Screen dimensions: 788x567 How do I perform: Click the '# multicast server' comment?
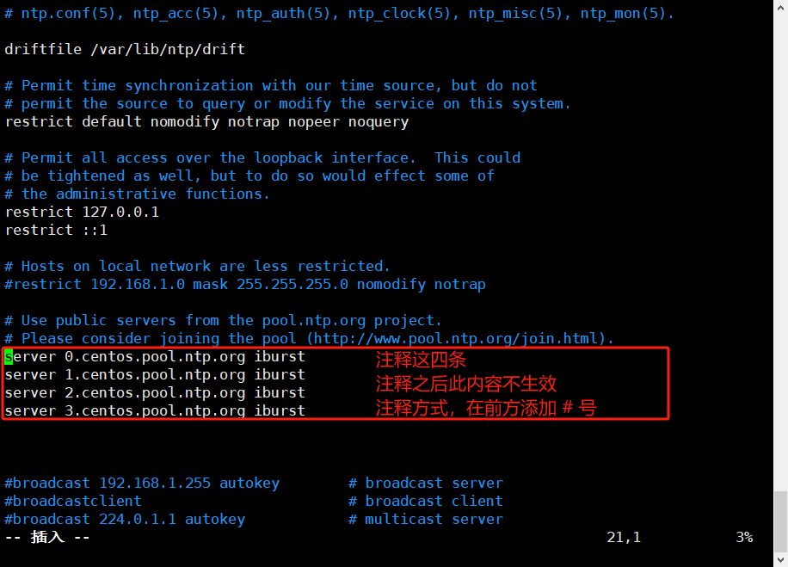point(426,519)
